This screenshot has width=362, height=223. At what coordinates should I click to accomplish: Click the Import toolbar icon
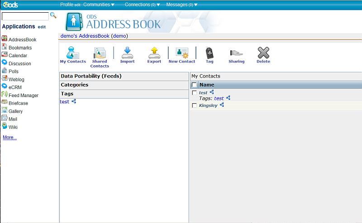coord(127,53)
